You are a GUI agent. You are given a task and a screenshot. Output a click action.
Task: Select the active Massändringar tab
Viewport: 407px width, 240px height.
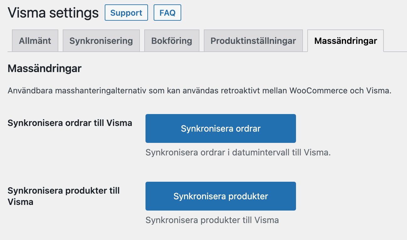pos(346,41)
